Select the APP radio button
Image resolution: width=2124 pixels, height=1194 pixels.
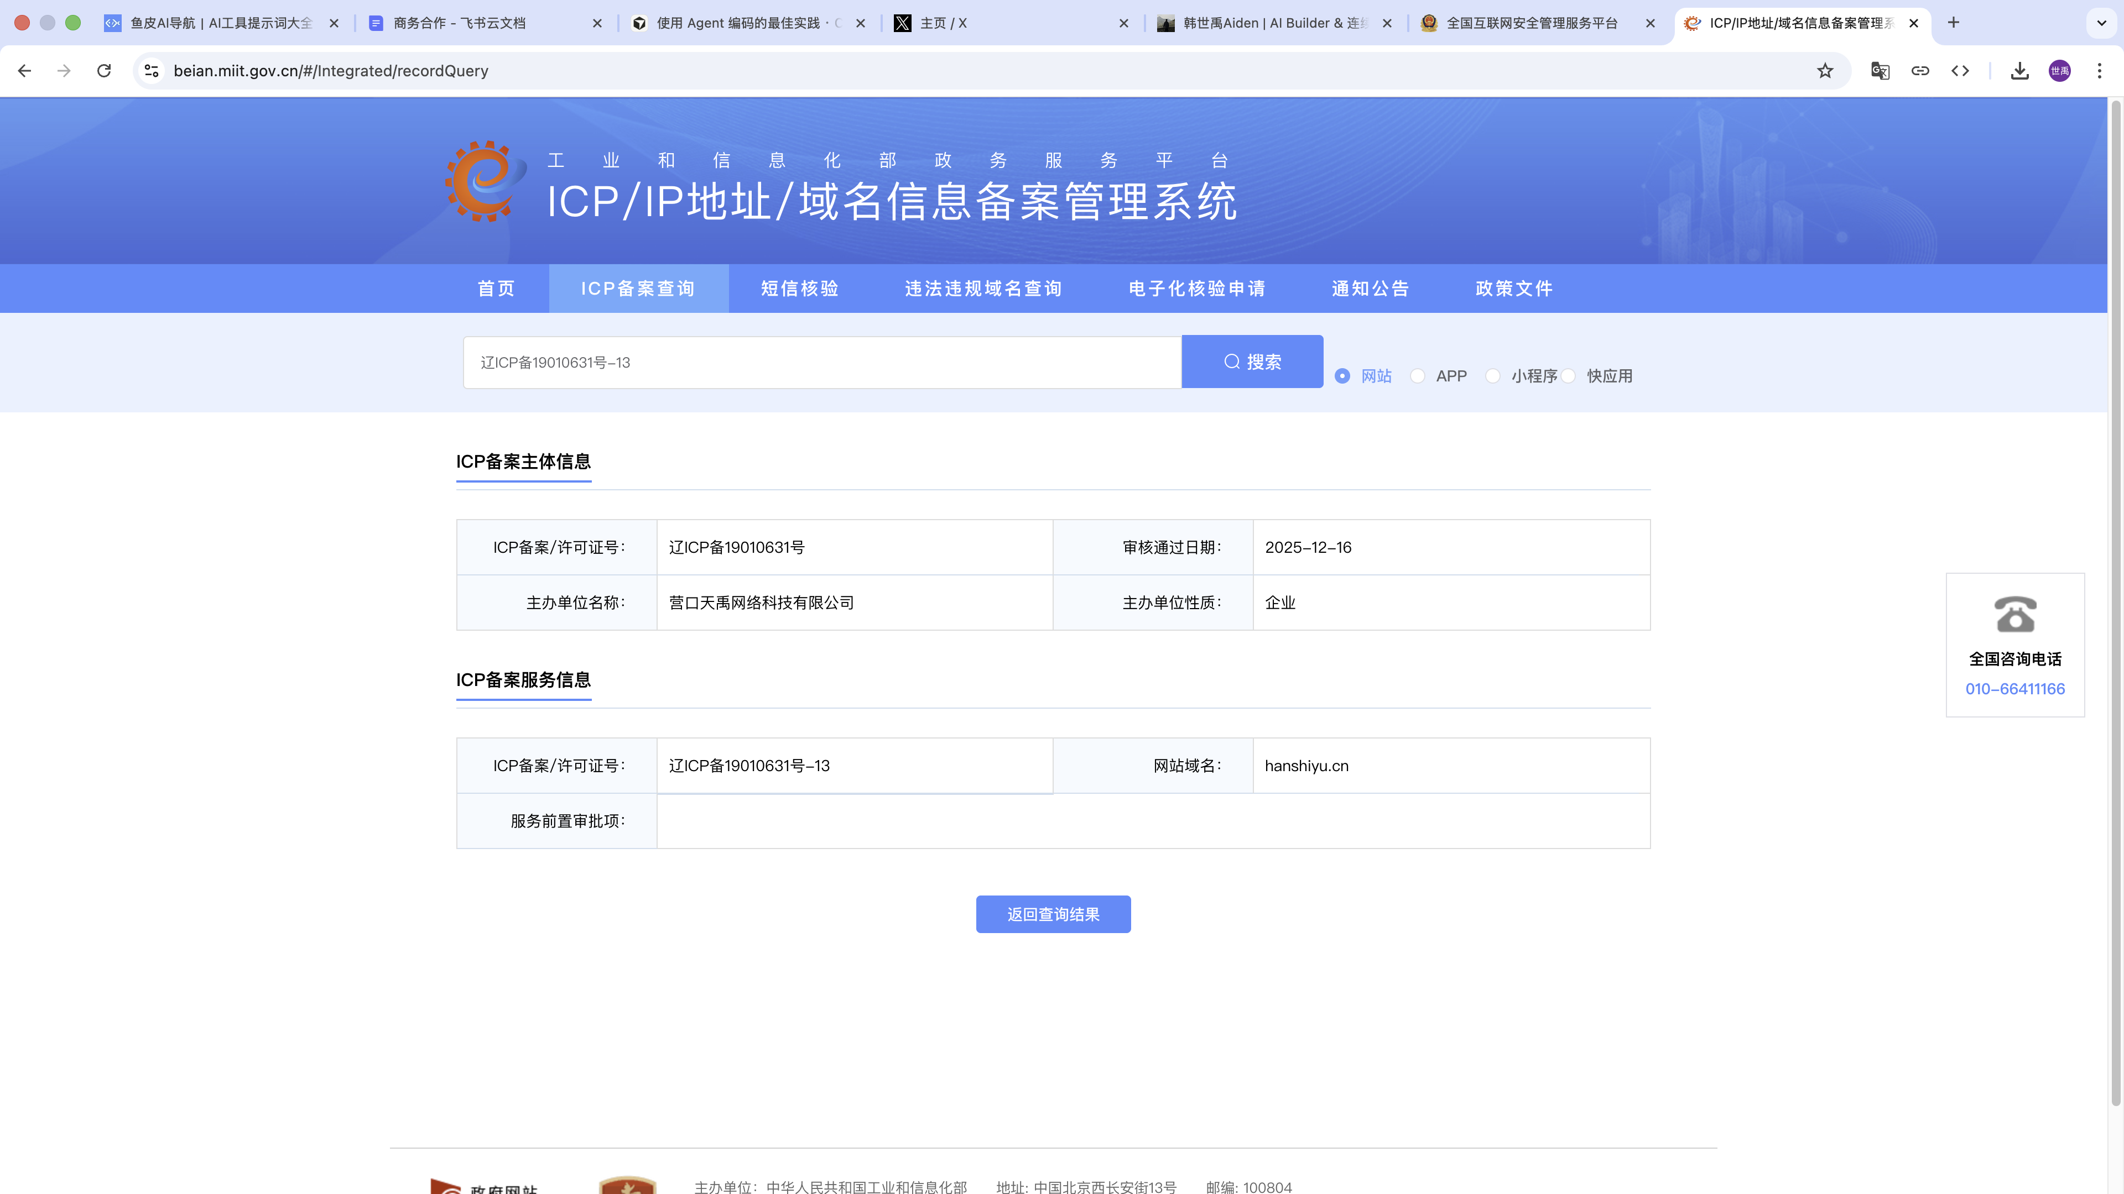[x=1417, y=376]
